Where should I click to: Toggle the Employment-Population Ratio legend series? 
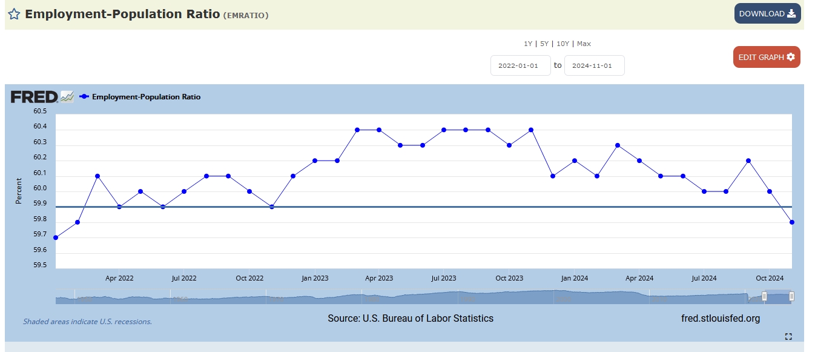click(x=146, y=97)
